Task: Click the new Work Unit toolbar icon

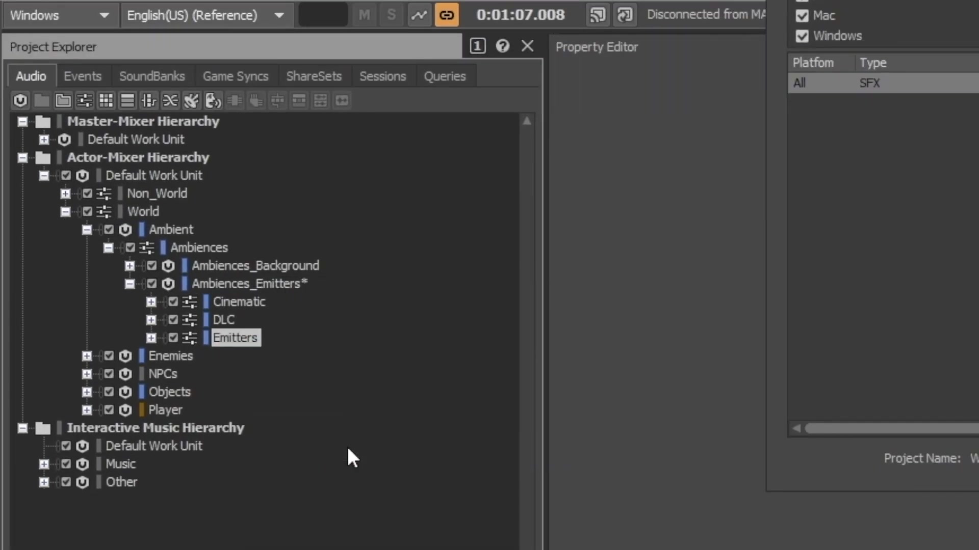Action: pyautogui.click(x=20, y=100)
